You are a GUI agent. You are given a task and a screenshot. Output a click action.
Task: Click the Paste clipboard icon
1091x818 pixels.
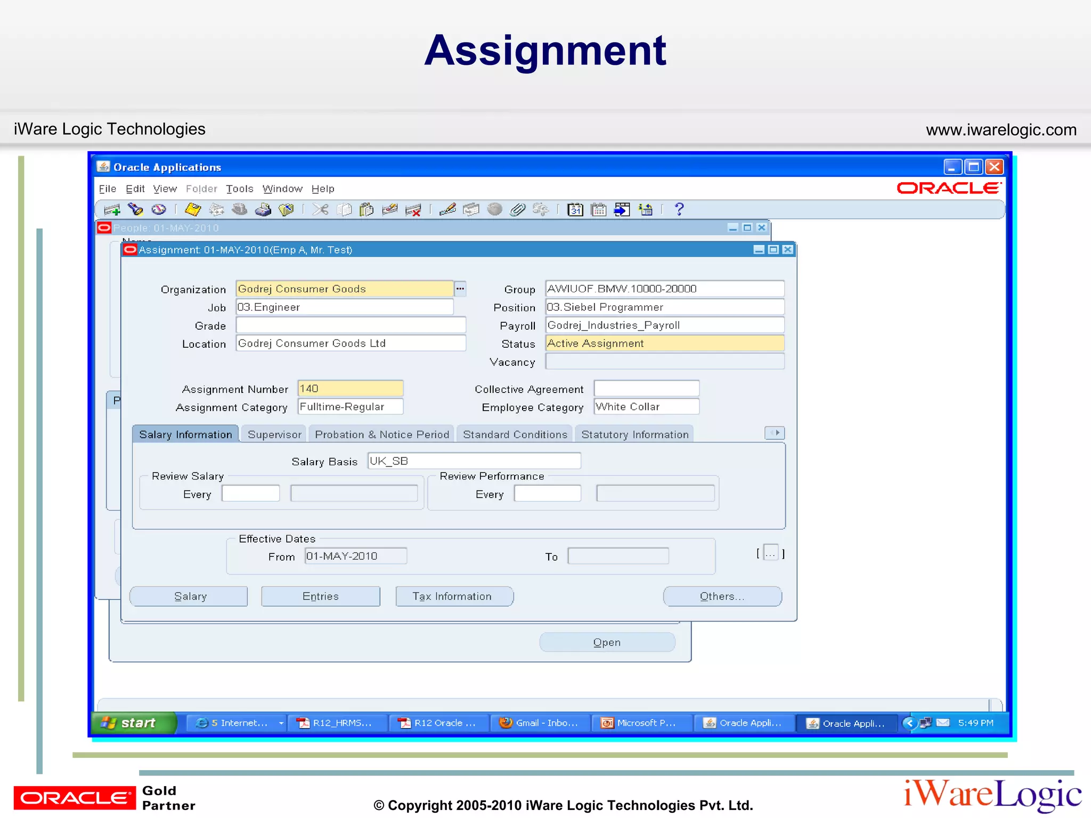[367, 210]
